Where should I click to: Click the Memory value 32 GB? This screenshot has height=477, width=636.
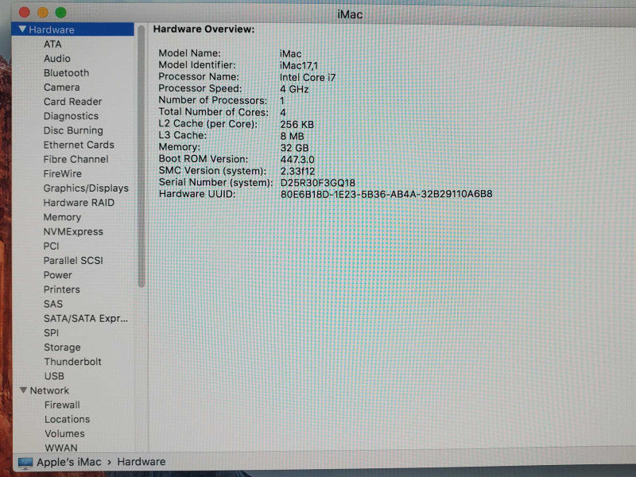coord(294,148)
